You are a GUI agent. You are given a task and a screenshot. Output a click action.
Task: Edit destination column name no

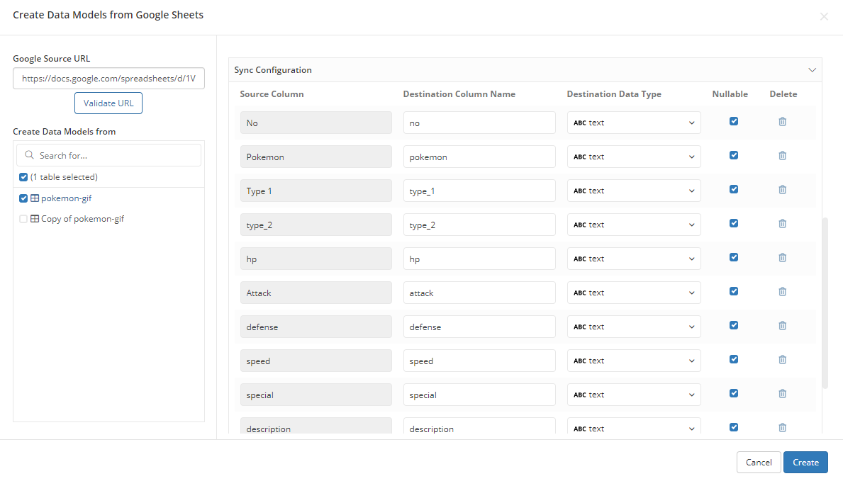(479, 123)
